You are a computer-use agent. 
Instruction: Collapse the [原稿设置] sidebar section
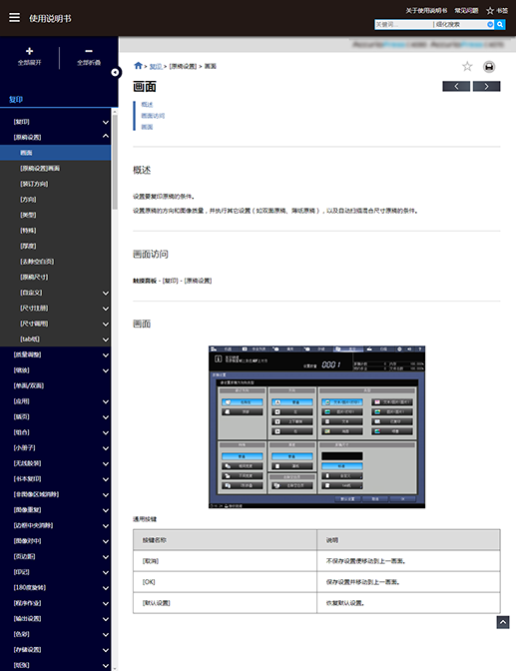click(x=106, y=137)
